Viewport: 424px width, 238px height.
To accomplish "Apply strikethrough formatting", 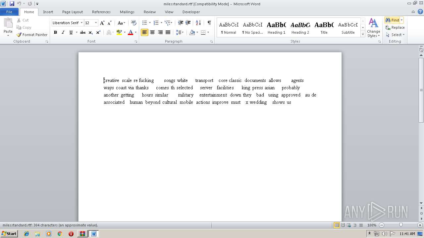I will 83,32.
